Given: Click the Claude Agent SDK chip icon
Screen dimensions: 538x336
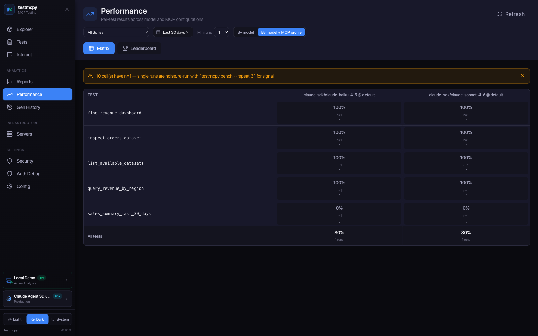Looking at the screenshot, I should [x=9, y=299].
